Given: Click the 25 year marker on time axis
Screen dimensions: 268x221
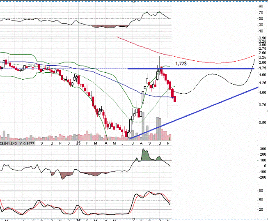Looking at the screenshot, I should tap(78, 143).
